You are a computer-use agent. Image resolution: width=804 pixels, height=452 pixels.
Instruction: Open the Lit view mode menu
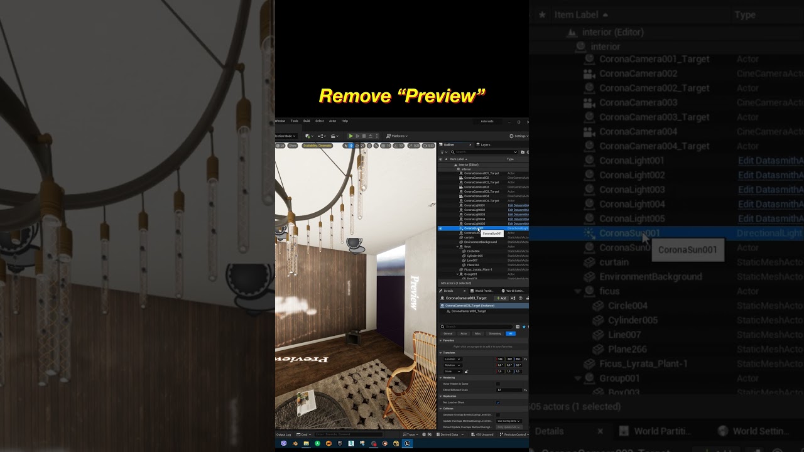280,146
